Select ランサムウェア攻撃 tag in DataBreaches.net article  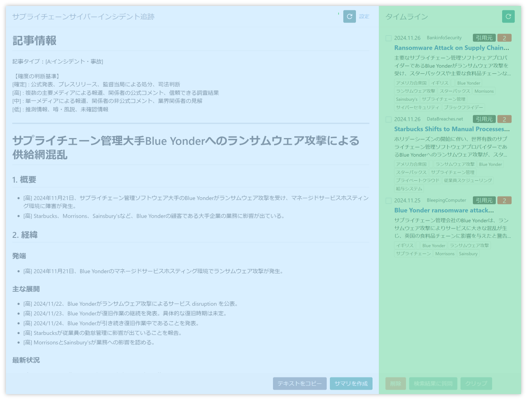455,164
